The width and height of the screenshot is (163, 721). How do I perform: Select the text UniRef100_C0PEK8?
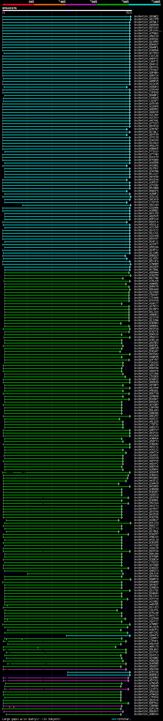point(146,92)
